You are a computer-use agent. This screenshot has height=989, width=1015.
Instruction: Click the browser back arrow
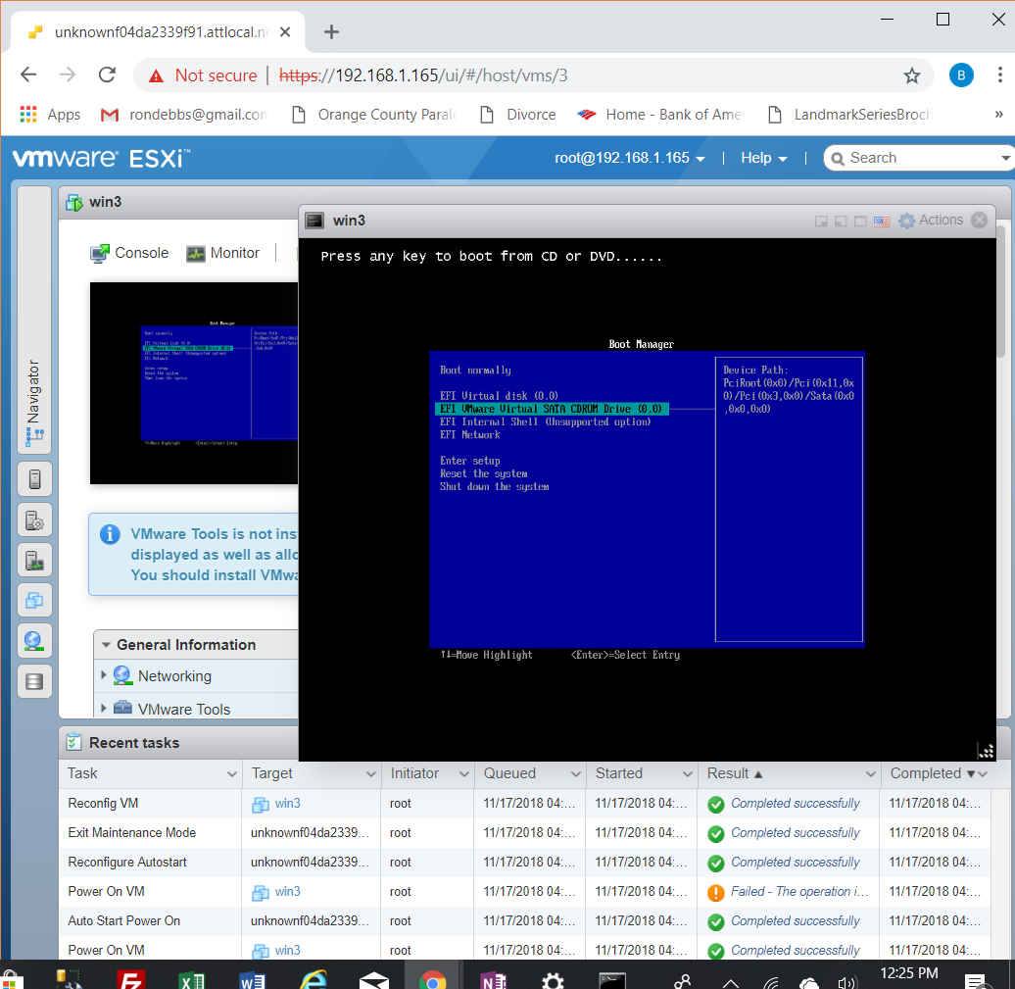[28, 75]
